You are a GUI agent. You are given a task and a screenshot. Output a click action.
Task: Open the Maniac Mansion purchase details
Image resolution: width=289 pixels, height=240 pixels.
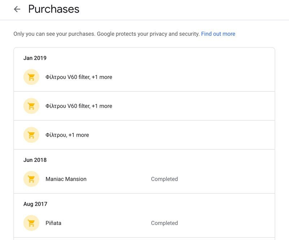[66, 179]
